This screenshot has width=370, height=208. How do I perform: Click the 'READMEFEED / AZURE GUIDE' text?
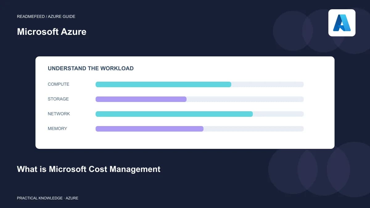[46, 16]
